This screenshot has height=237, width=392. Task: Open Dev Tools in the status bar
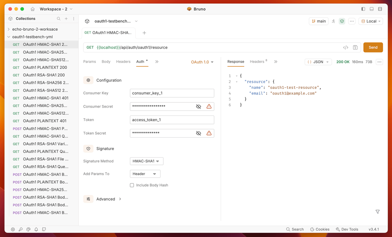point(347,229)
